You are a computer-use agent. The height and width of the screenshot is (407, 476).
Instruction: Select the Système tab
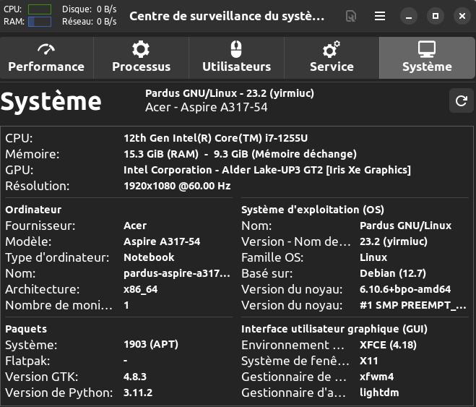[427, 58]
